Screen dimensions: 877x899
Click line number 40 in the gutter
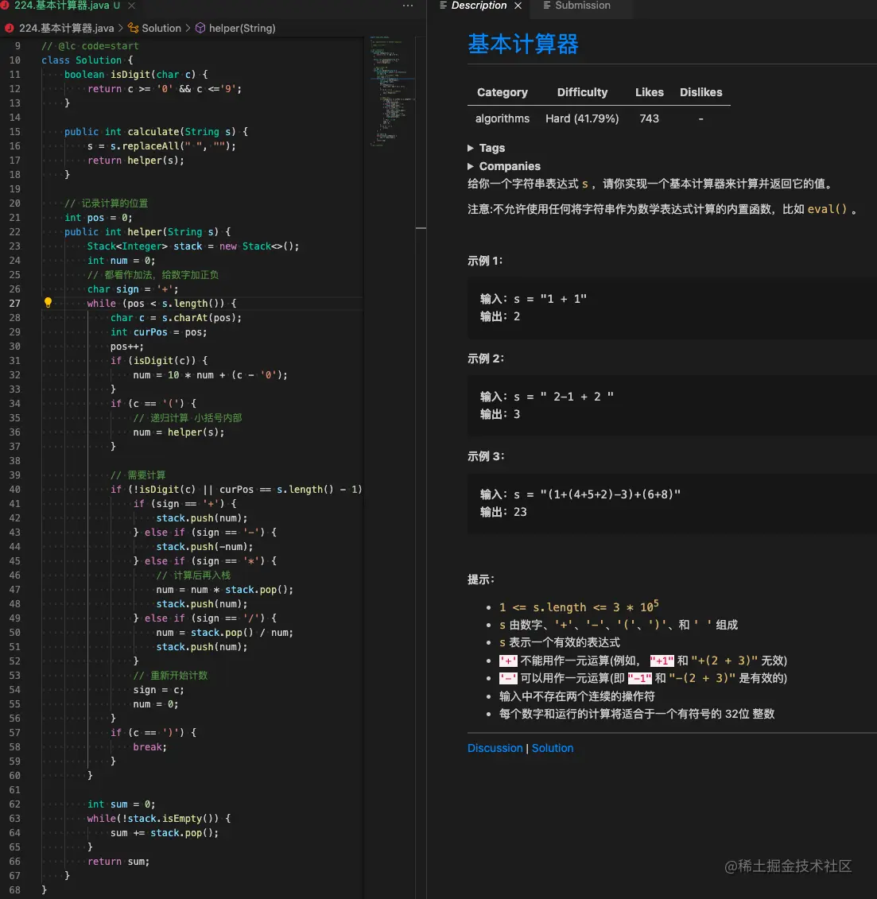click(14, 489)
